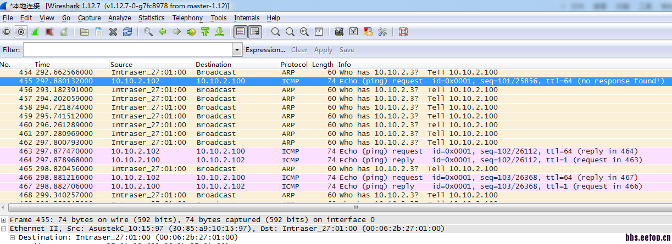Open the Filter history dropdown arrow
672x244 pixels.
237,50
